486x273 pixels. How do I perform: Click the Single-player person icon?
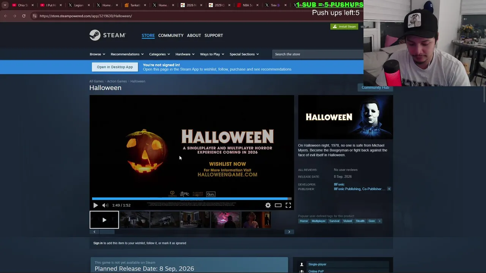point(302,264)
